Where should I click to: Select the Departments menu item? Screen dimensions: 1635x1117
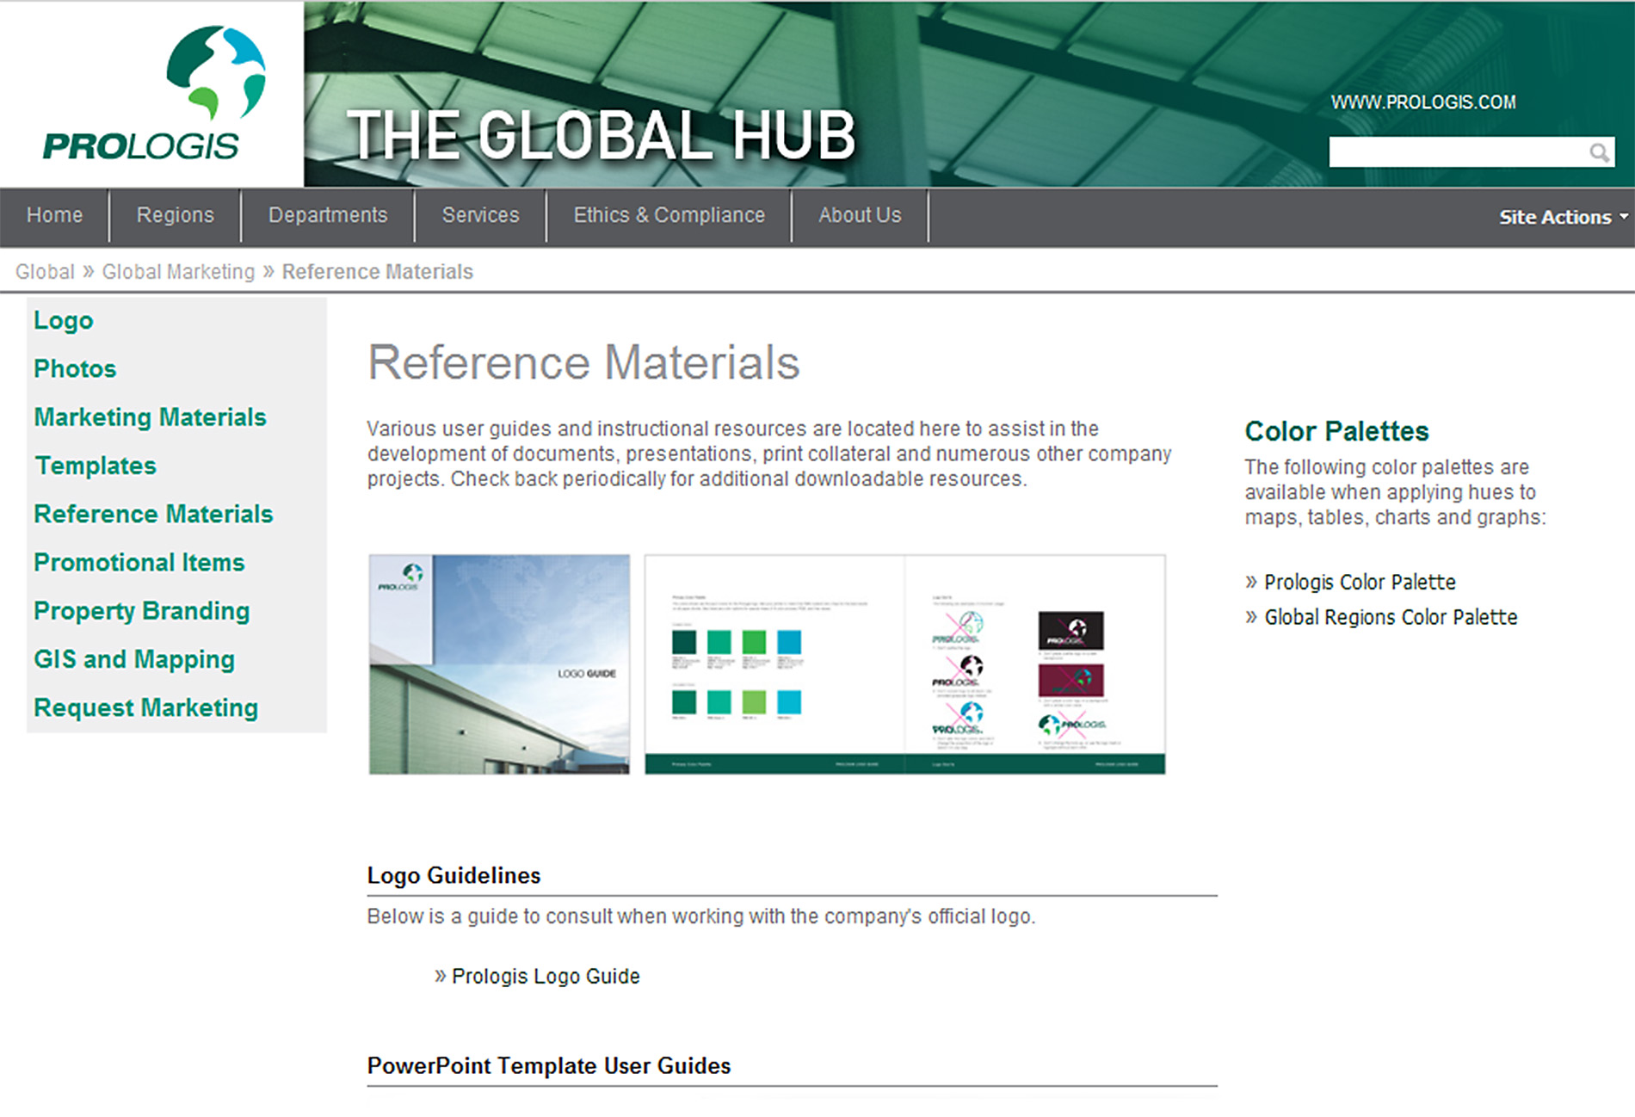tap(328, 215)
